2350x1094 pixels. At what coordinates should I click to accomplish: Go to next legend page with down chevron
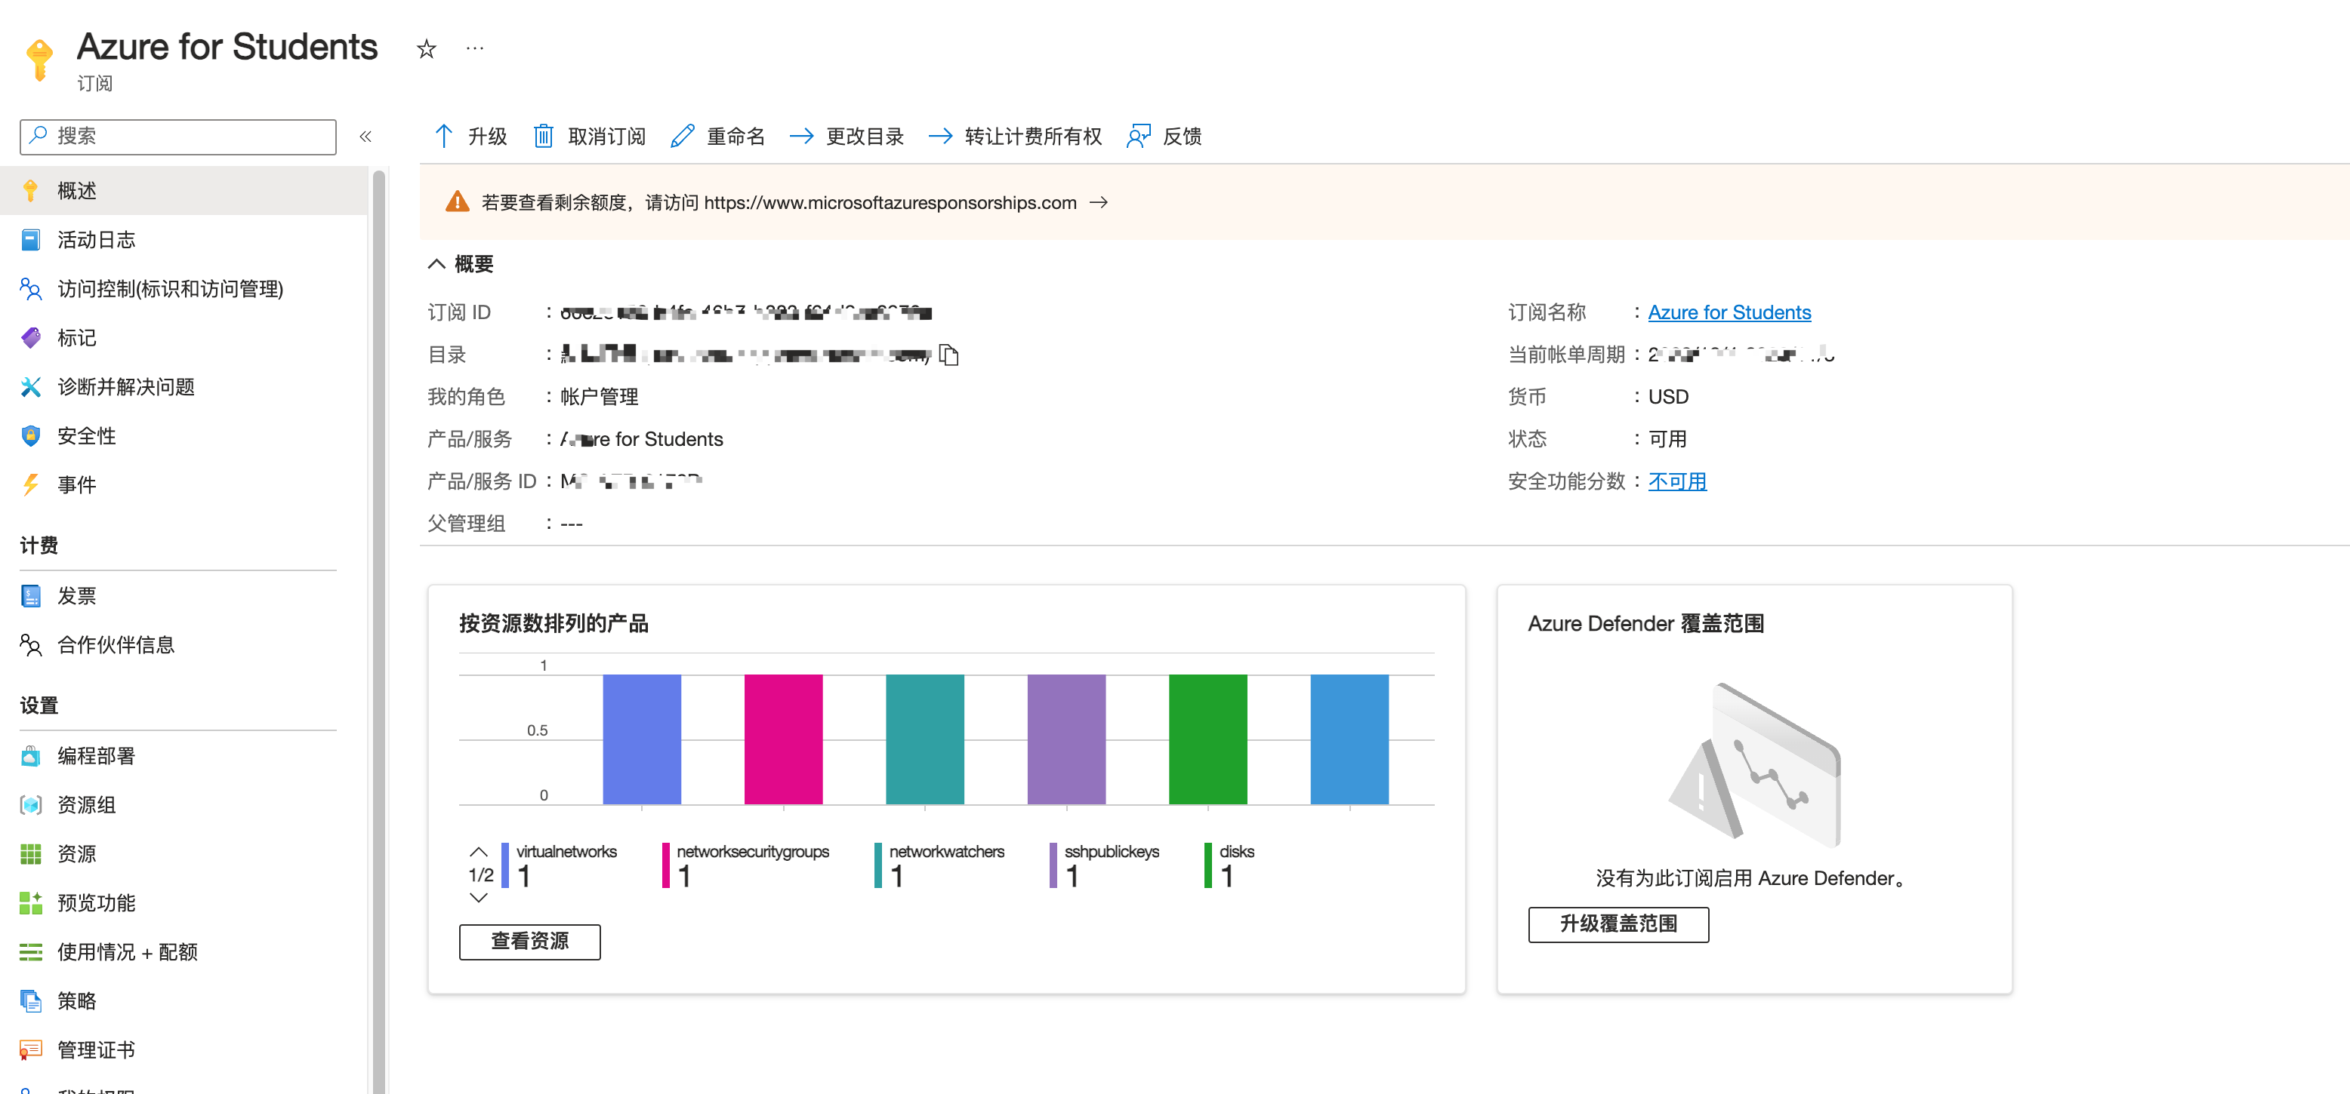(479, 898)
